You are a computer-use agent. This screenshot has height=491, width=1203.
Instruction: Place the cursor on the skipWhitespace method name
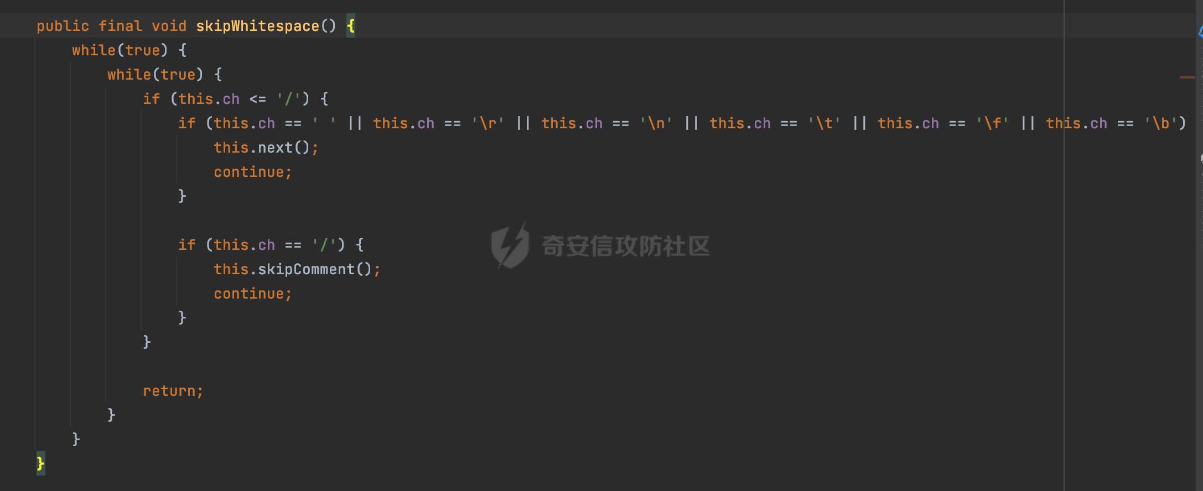coord(257,26)
